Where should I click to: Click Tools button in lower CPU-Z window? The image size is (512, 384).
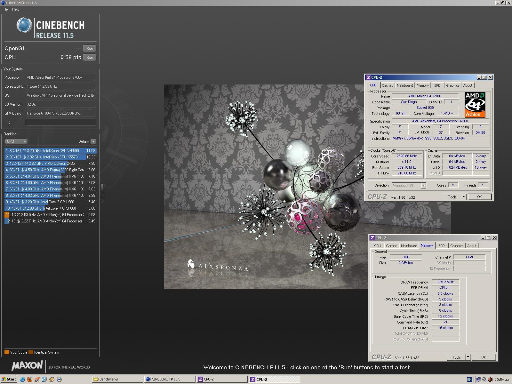pyautogui.click(x=456, y=357)
